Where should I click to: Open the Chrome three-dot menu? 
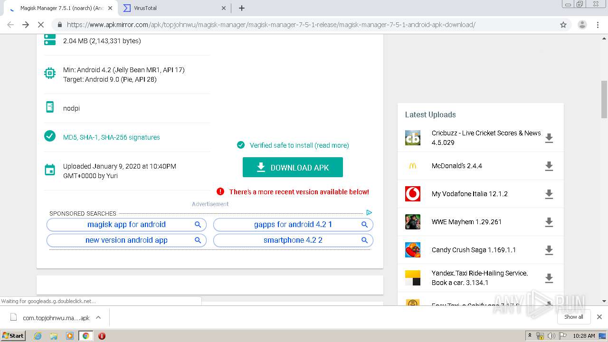(x=598, y=25)
